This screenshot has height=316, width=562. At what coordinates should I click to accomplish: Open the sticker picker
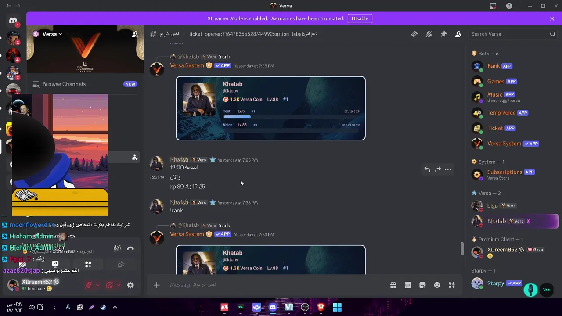click(x=422, y=285)
